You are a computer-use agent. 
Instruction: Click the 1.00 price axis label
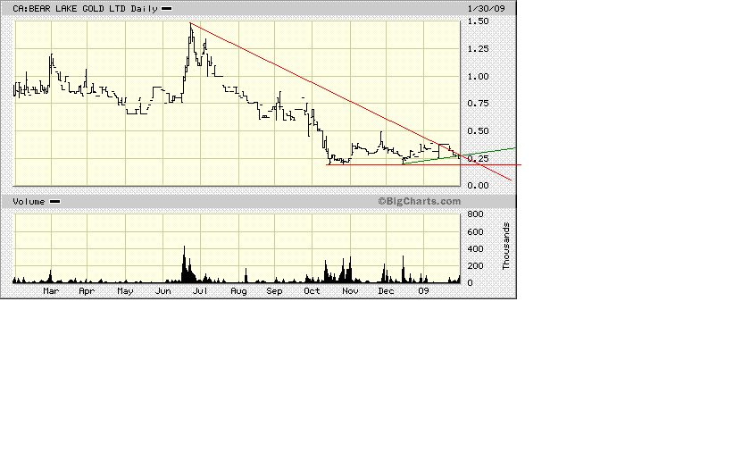coord(478,77)
